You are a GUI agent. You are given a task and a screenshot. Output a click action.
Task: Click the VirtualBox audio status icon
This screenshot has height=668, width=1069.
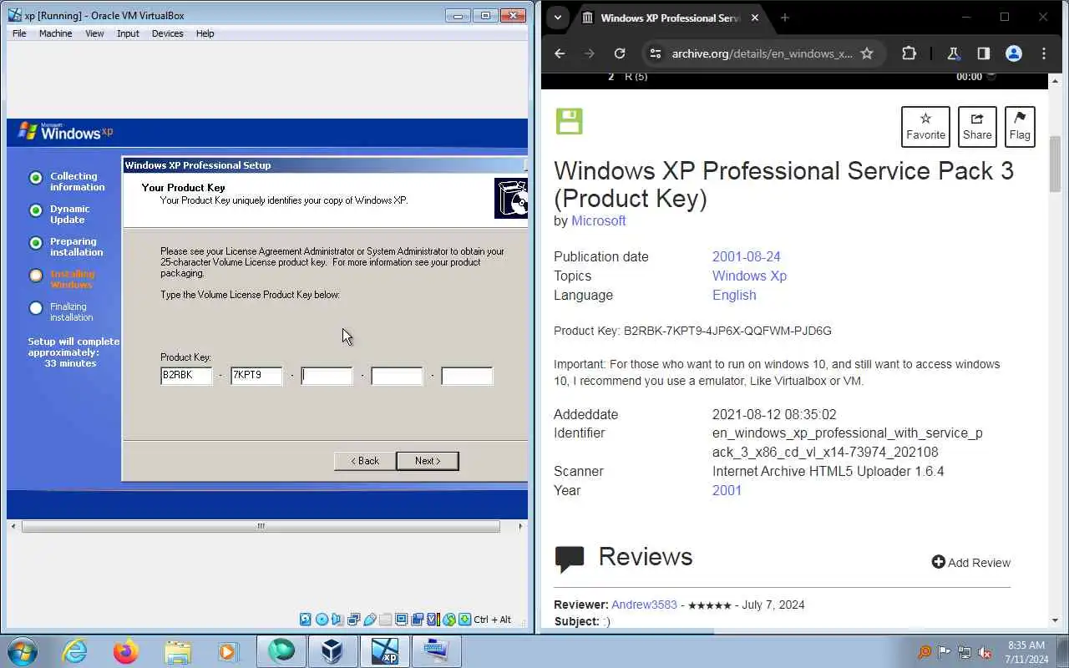(337, 620)
